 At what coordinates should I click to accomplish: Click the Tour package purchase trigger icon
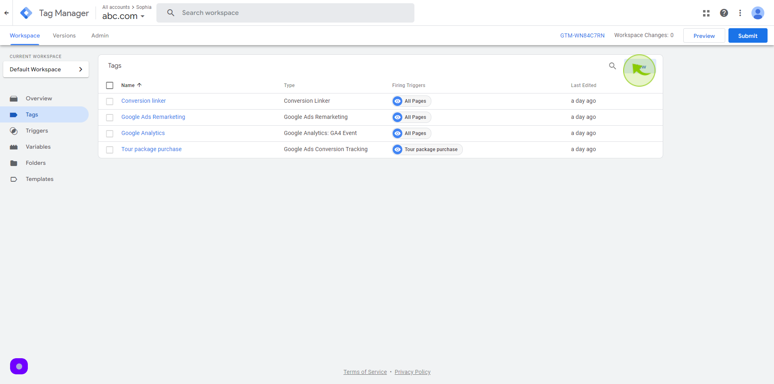397,149
